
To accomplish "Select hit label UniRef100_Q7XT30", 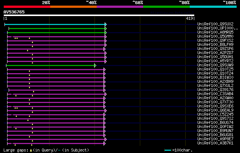I will click(x=215, y=102).
